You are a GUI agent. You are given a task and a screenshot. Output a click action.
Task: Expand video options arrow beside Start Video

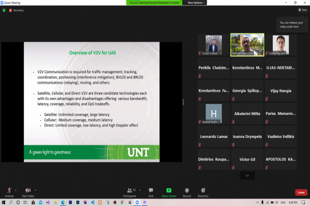[36, 190]
